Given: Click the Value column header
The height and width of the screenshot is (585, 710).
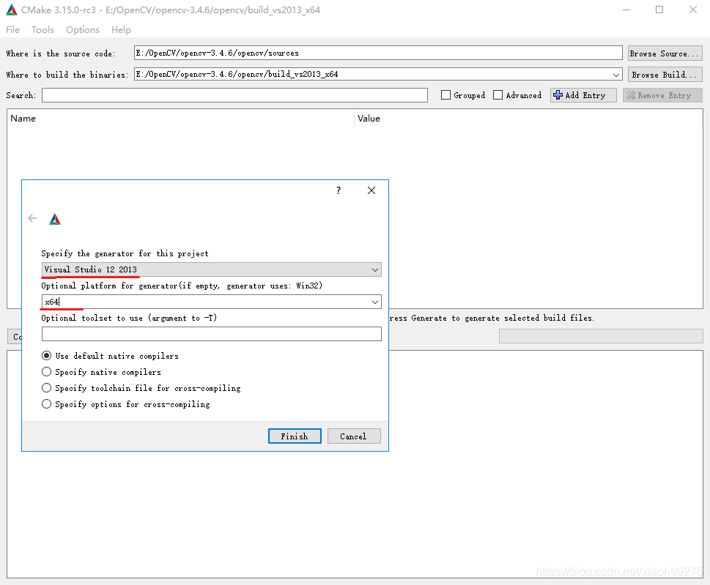Looking at the screenshot, I should (x=369, y=119).
